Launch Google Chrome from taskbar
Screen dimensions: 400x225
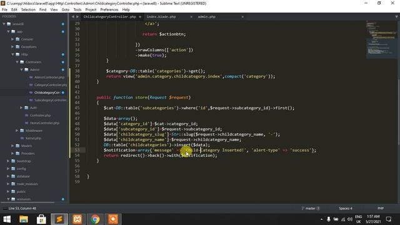pos(95,219)
